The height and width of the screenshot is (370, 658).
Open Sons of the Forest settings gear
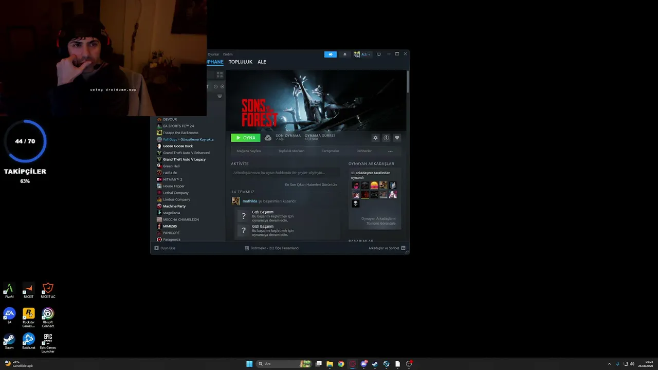[x=375, y=138]
